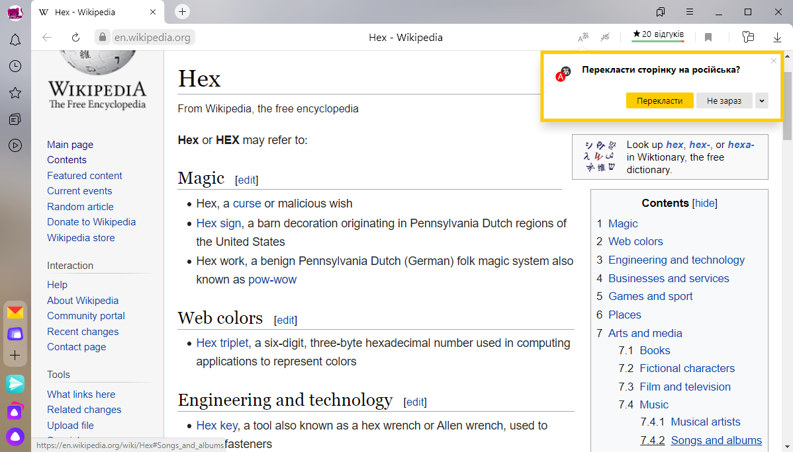Image resolution: width=793 pixels, height=452 pixels.
Task: Open the Hex triplet link
Action: [222, 343]
